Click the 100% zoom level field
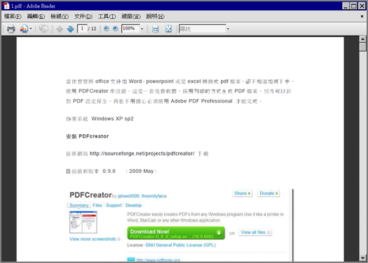Viewport: 368px width, 263px height. point(131,29)
